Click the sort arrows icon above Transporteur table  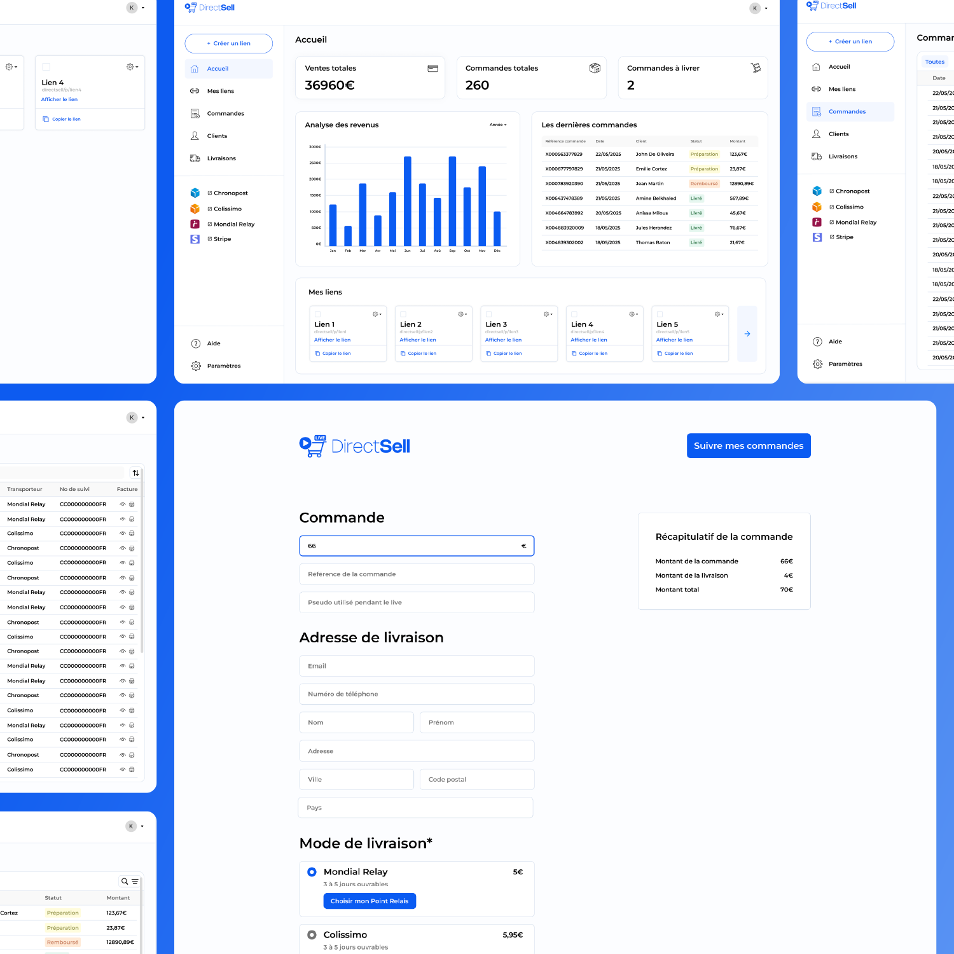click(135, 473)
